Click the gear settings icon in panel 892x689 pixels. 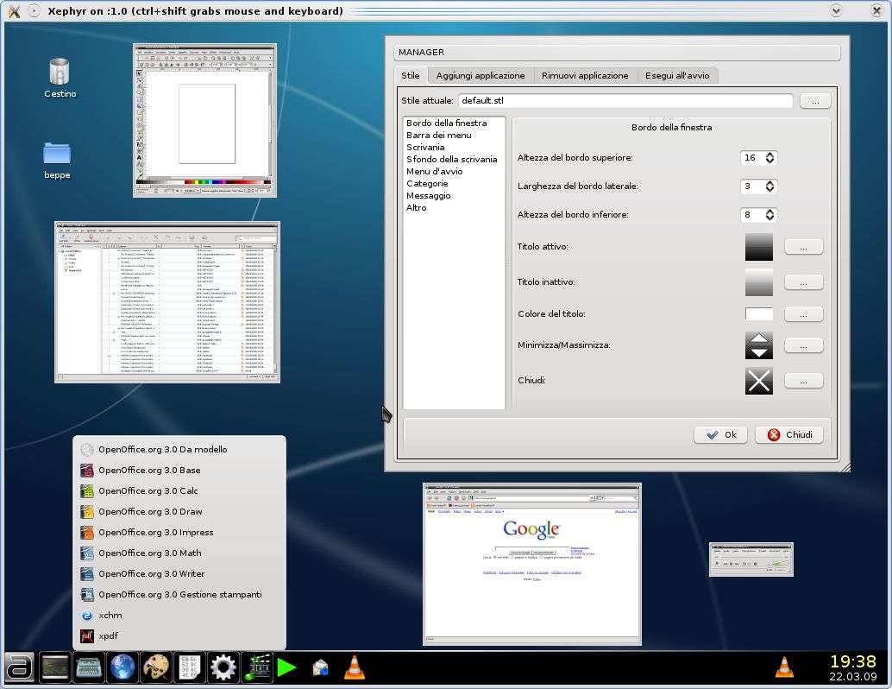click(223, 667)
